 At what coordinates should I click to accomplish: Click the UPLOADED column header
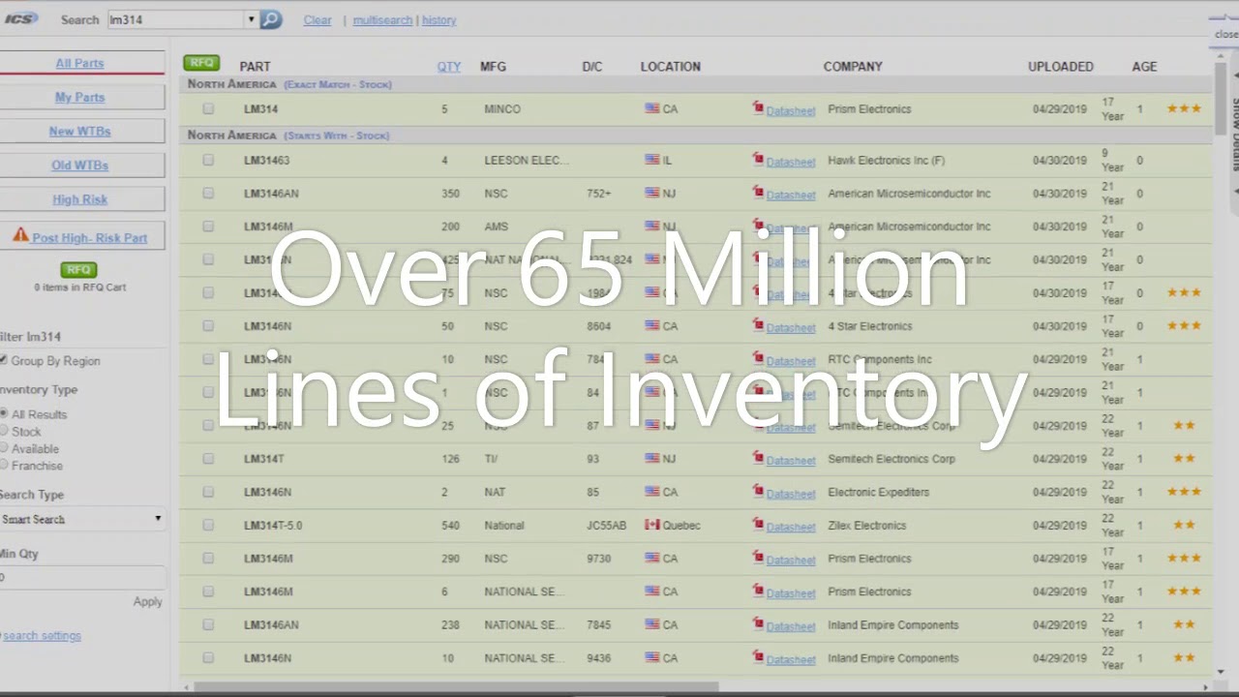(x=1060, y=67)
